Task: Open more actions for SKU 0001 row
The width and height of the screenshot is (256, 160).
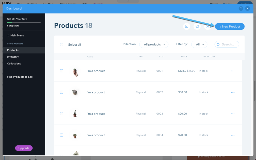Action: coord(233,71)
